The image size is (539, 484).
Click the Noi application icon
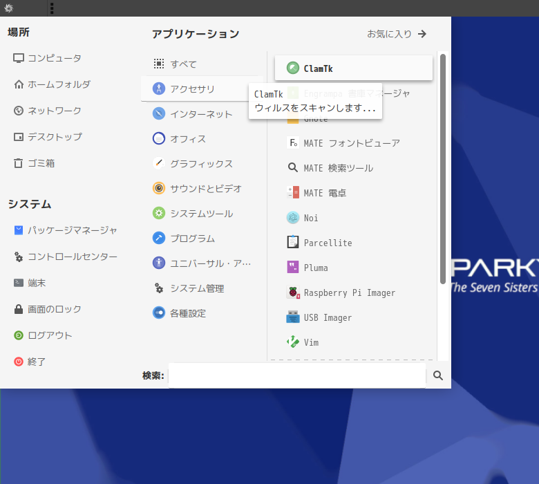coord(293,217)
